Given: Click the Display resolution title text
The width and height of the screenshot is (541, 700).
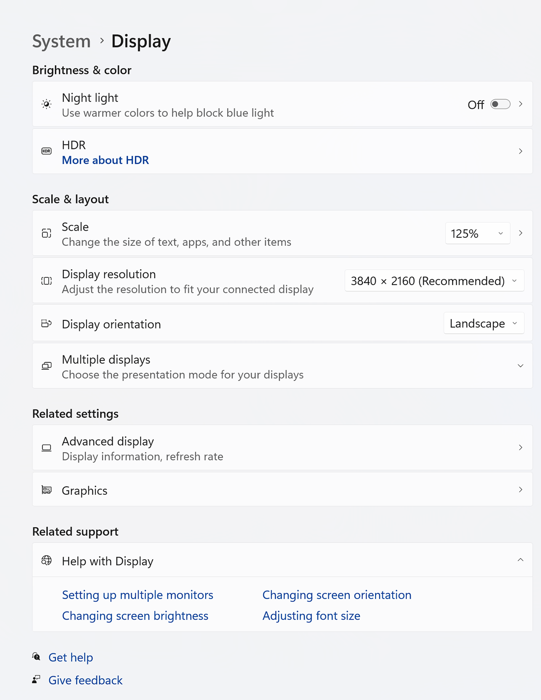Looking at the screenshot, I should pos(109,274).
